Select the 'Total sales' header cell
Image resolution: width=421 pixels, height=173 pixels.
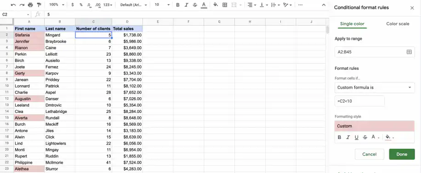coord(127,28)
